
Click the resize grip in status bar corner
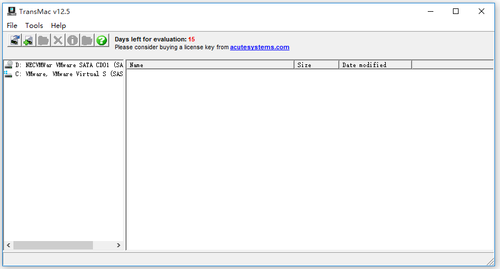490,261
